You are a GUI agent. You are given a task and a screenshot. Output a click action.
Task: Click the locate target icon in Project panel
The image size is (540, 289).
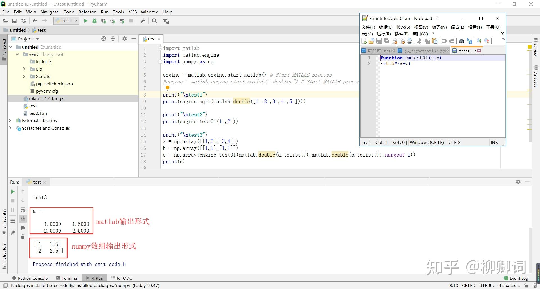tap(104, 39)
